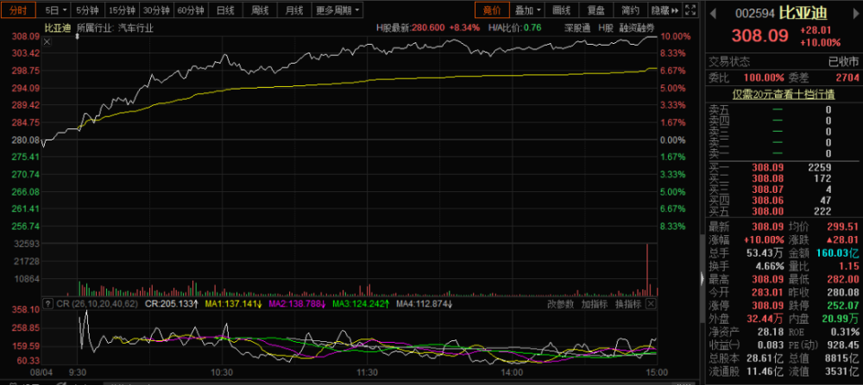Click the MA4:112.874 value
Image resolution: width=863 pixels, height=385 pixels.
coord(425,304)
